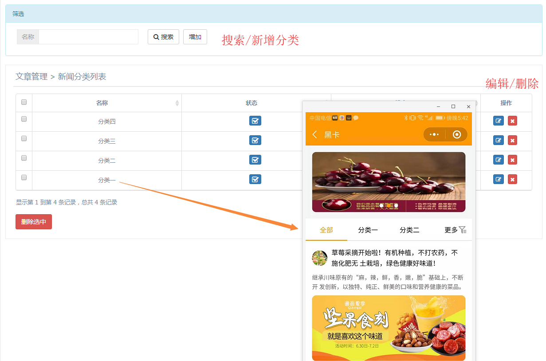Click the red 删除选中 button
This screenshot has width=546, height=361.
[x=34, y=222]
